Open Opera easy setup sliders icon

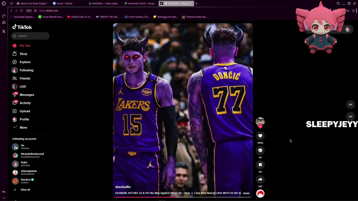pyautogui.click(x=354, y=11)
